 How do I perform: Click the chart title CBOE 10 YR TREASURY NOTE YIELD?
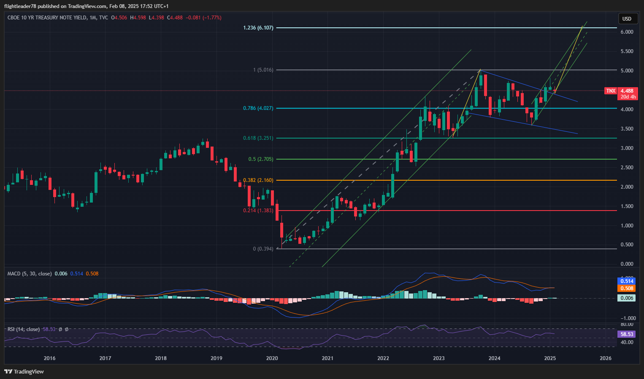(47, 18)
